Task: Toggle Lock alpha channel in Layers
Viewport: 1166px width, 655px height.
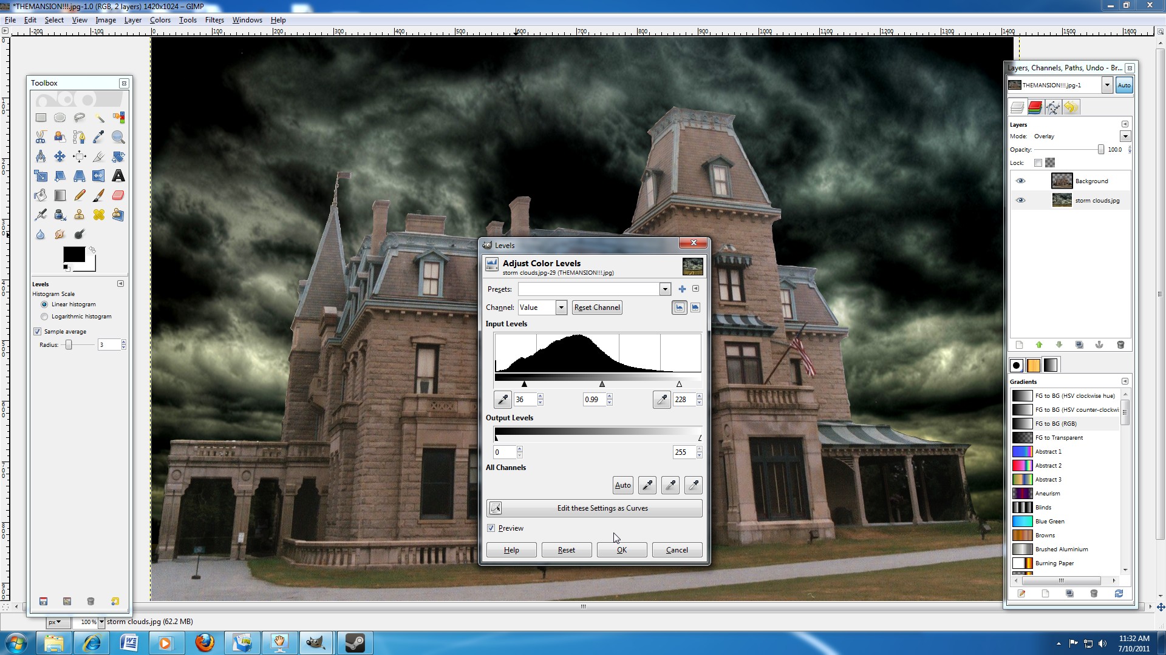Action: click(1050, 163)
